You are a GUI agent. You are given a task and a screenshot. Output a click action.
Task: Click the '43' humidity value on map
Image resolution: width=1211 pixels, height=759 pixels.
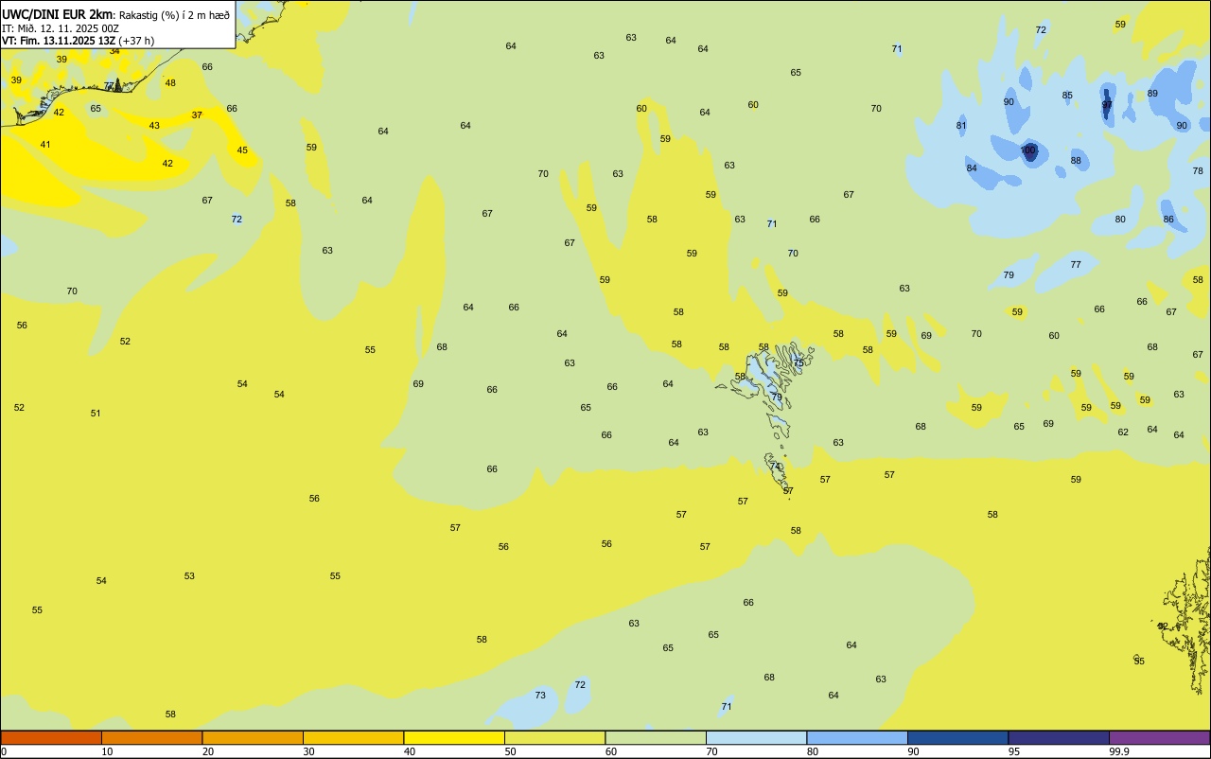(x=154, y=126)
